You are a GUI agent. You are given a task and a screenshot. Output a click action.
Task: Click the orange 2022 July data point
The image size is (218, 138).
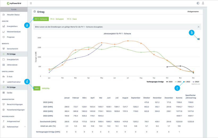tap(128, 41)
